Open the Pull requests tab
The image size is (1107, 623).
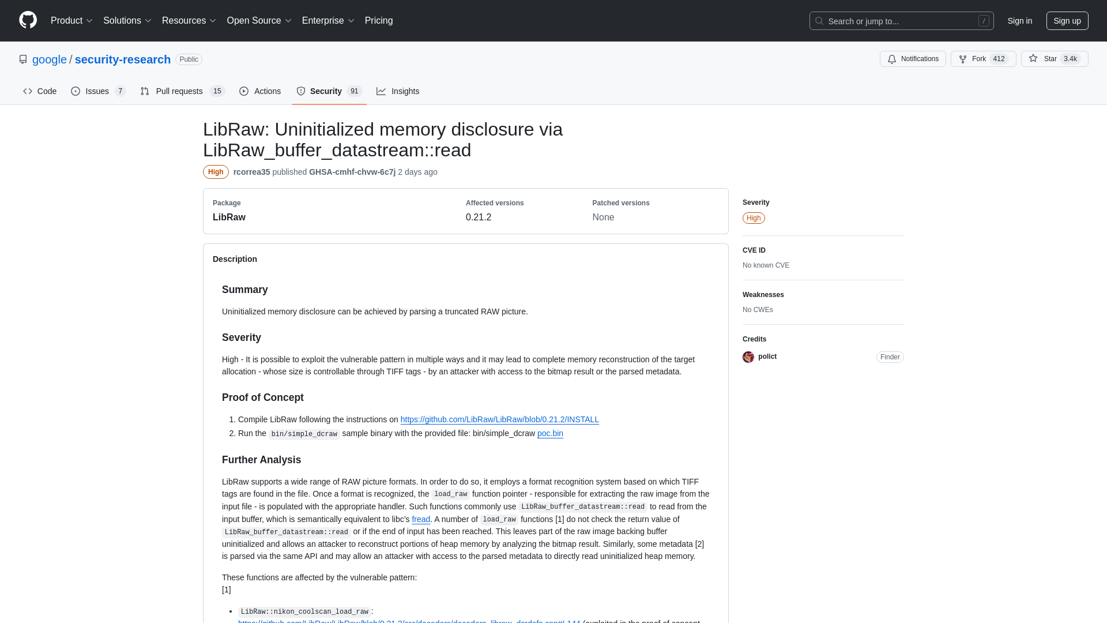[182, 91]
